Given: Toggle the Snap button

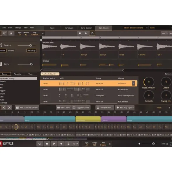Looking at the screenshot, I should [x=31, y=51].
